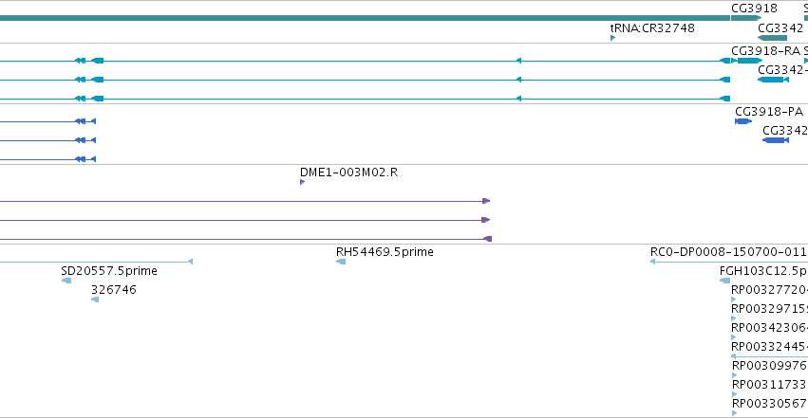Select the CG3918-PA protein glyph
Screen dimensions: 808x418
point(743,121)
